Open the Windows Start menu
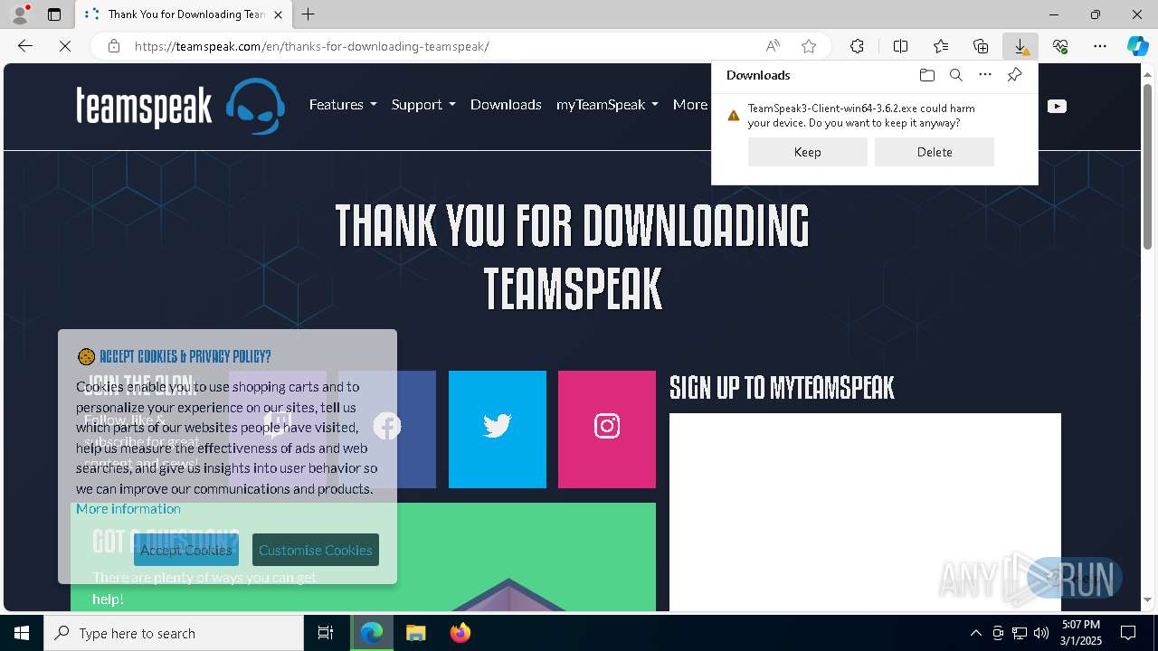 click(22, 633)
